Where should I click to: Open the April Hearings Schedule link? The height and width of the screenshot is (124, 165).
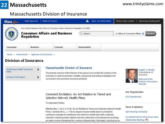point(136,112)
